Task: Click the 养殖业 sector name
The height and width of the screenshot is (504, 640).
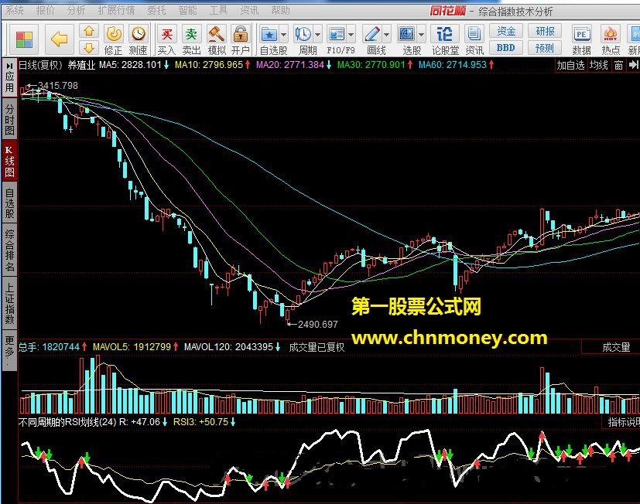Action: point(81,65)
